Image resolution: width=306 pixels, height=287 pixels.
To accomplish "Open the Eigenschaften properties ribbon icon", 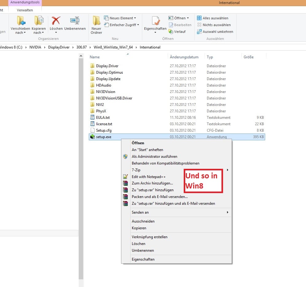I will coord(155,21).
